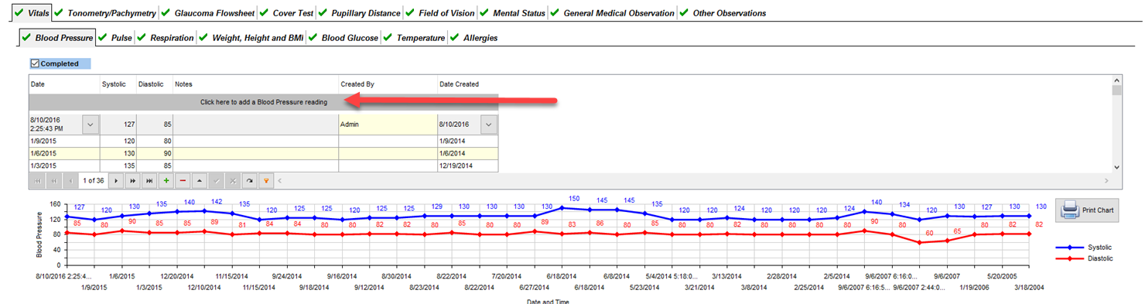This screenshot has width=1145, height=304.
Task: Open the Field of Vision tab
Action: pyautogui.click(x=439, y=13)
